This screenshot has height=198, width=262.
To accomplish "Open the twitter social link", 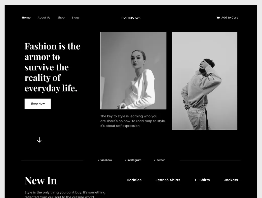I will click(161, 160).
